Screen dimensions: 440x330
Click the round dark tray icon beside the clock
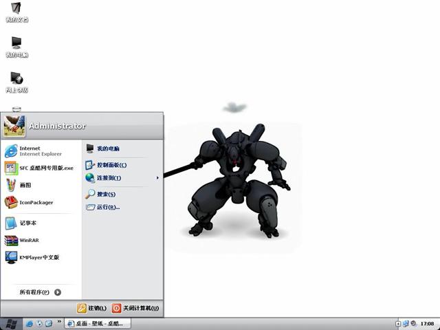413,324
